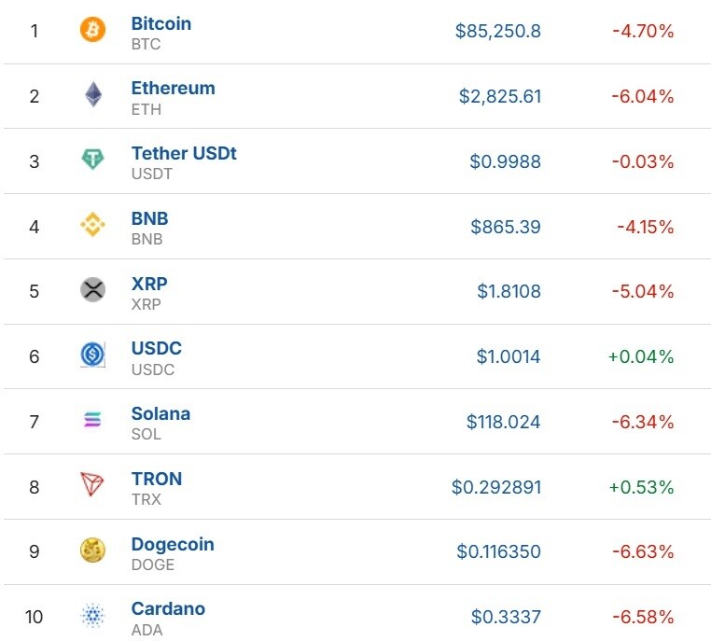The height and width of the screenshot is (641, 711).
Task: Click Bitcoin's $85,250.8 price
Action: click(497, 31)
